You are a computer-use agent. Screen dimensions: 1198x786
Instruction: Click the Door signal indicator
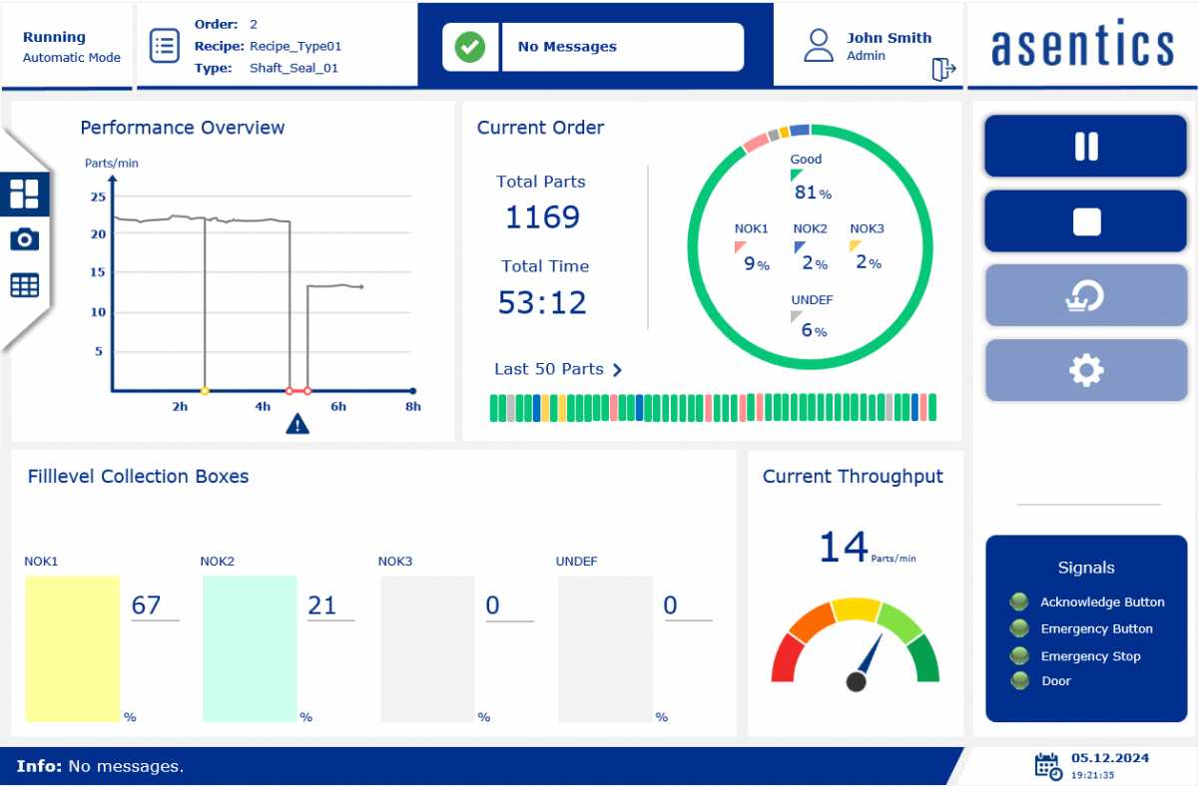point(1019,680)
